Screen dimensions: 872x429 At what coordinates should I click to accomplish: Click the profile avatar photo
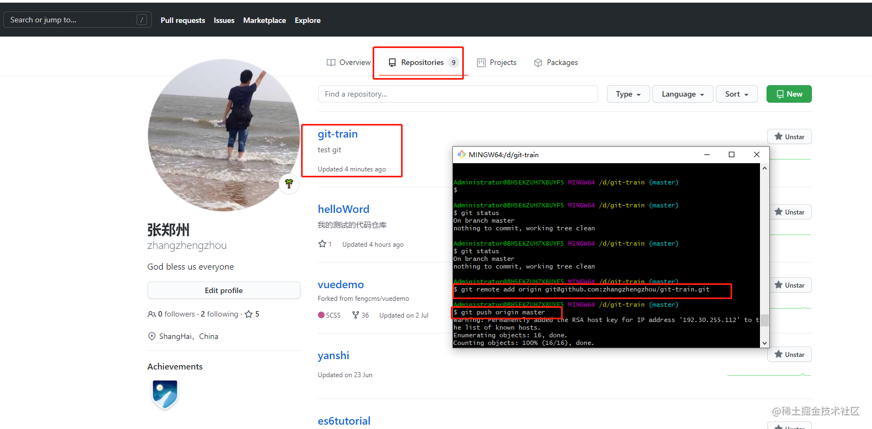tap(224, 135)
